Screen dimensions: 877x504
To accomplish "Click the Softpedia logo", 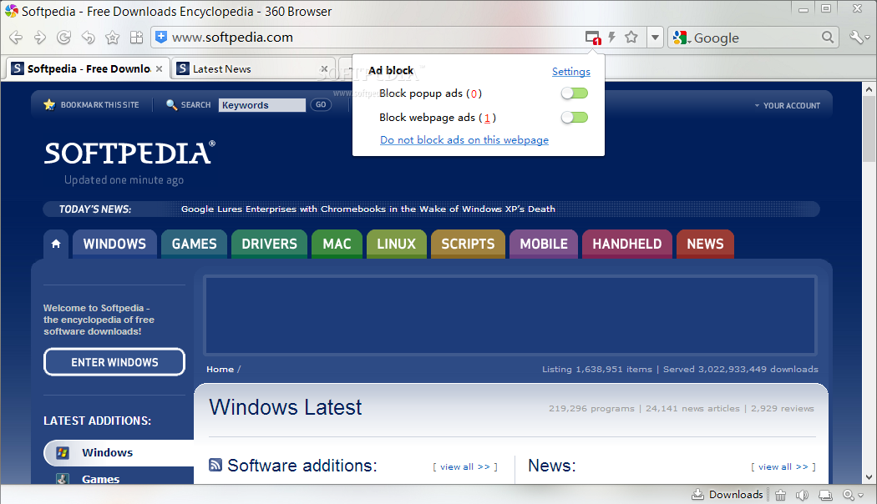I will 129,153.
